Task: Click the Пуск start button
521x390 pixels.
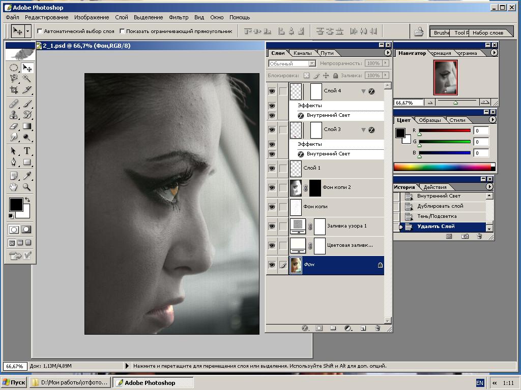Action: pos(14,382)
